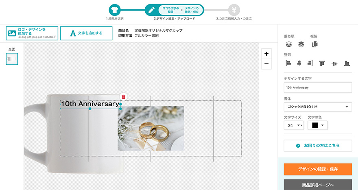The height and width of the screenshot is (190, 358).
Task: Click デザインの確認・保存 orange button
Action: (318, 169)
